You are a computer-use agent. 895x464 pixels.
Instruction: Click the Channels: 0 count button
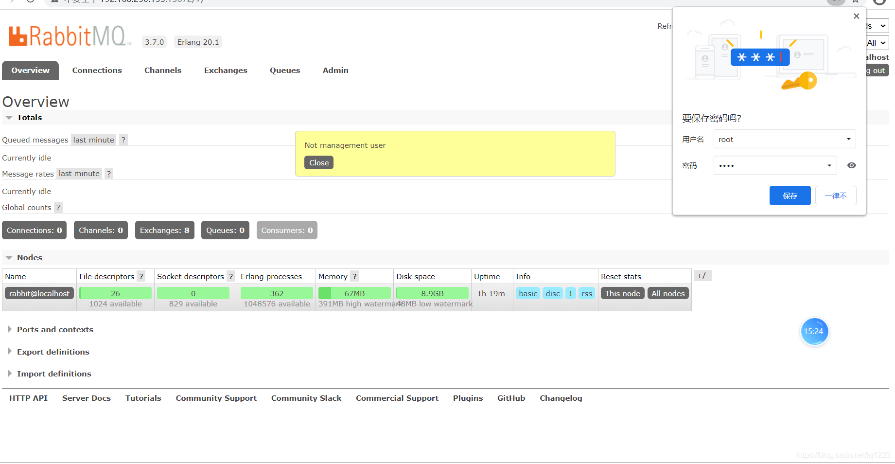click(101, 230)
